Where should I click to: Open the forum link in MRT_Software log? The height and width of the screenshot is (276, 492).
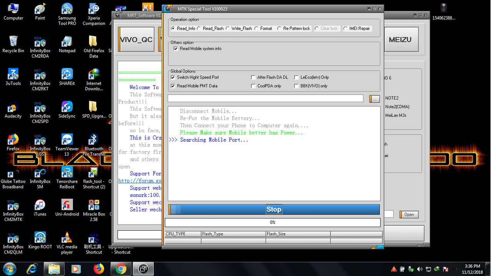coord(140,181)
